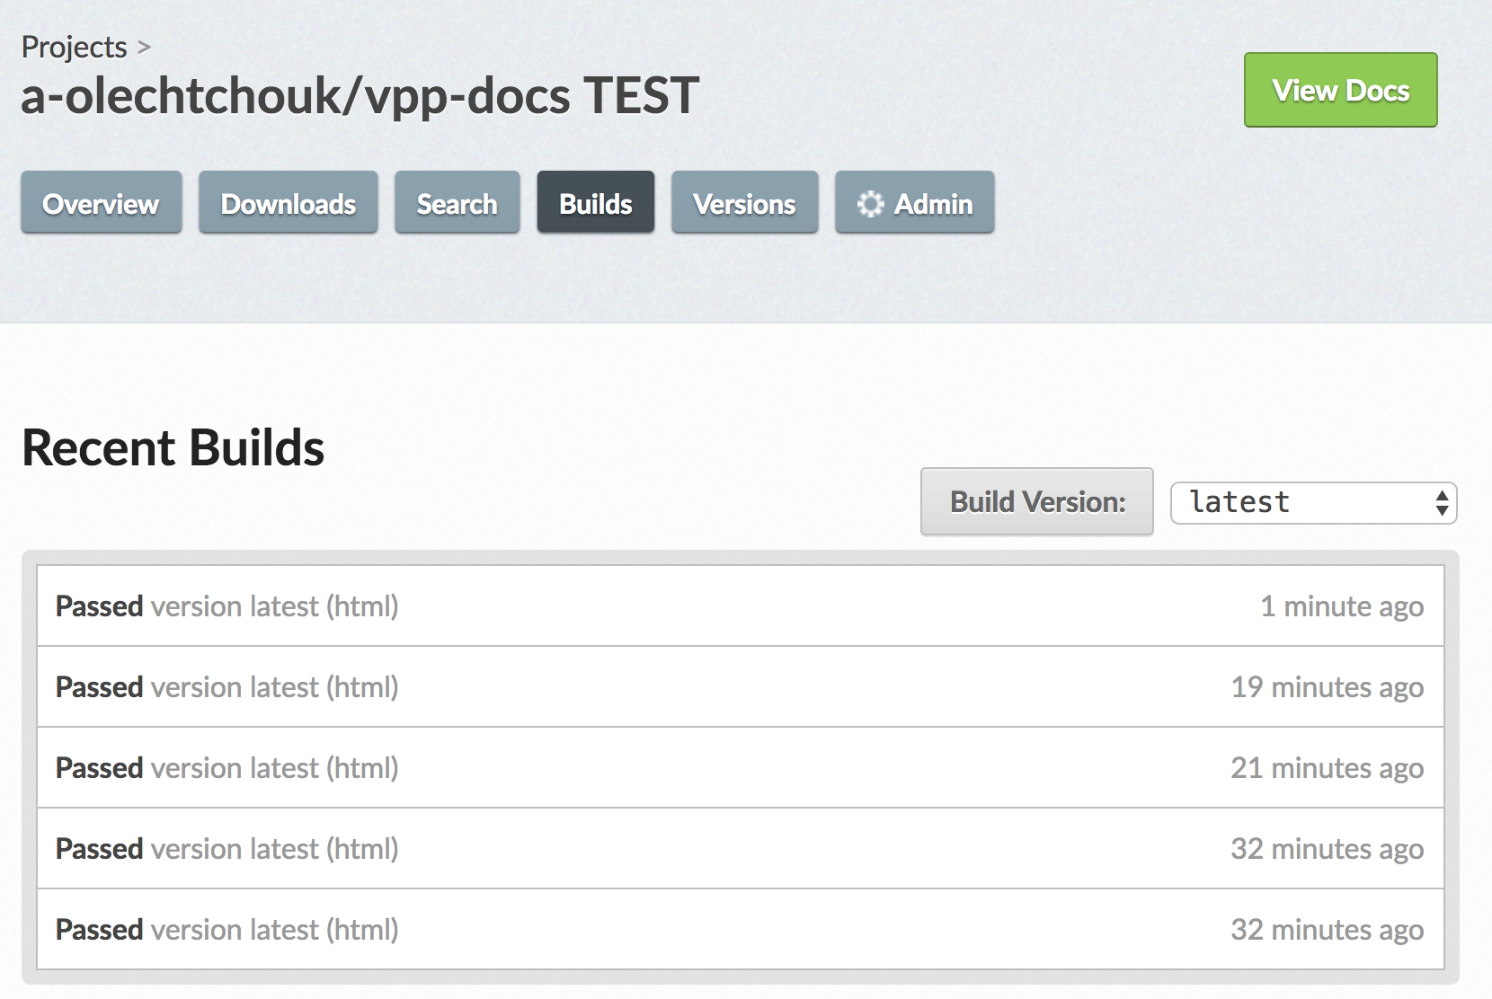Click the 1 minute ago timestamp
1492x999 pixels.
tap(1341, 606)
